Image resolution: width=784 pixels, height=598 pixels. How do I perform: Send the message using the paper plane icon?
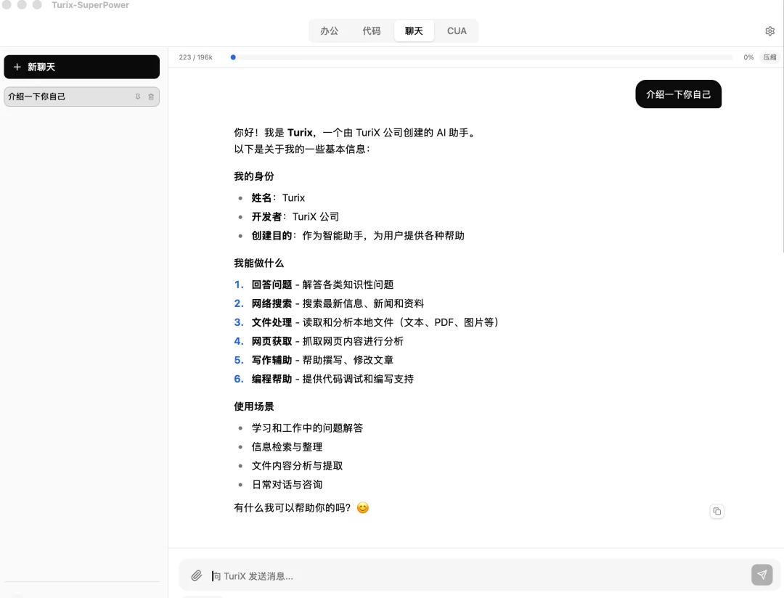pyautogui.click(x=761, y=574)
